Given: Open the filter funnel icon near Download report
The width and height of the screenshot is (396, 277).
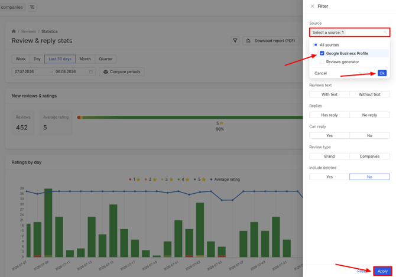Looking at the screenshot, I should (x=235, y=41).
